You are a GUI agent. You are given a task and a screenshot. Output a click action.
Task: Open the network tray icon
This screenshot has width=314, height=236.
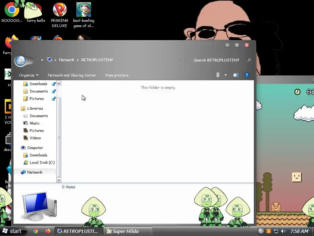[276, 231]
